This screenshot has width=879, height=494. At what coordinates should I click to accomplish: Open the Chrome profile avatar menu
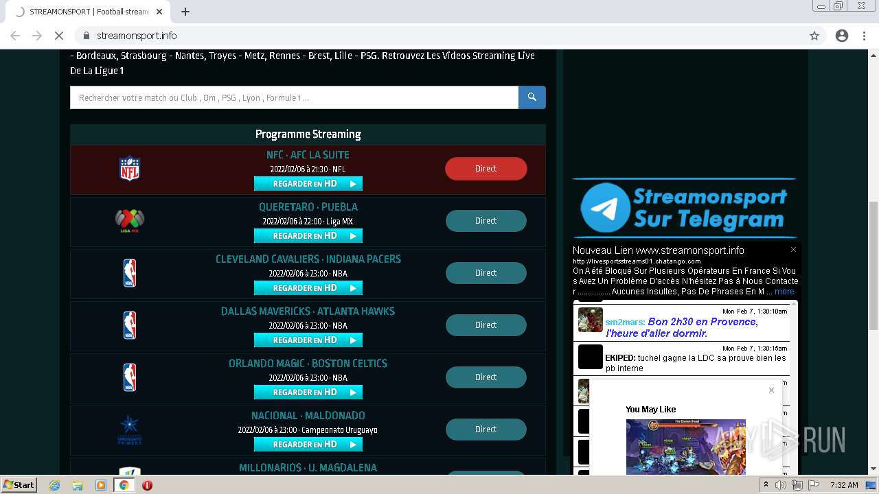[842, 36]
